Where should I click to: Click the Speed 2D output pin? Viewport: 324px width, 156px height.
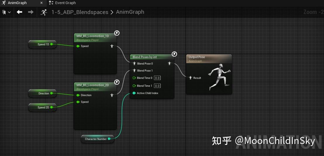pos(52,107)
